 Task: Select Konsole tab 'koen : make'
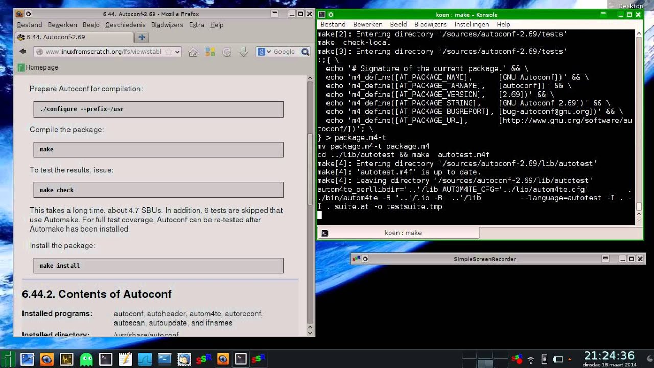(x=399, y=233)
